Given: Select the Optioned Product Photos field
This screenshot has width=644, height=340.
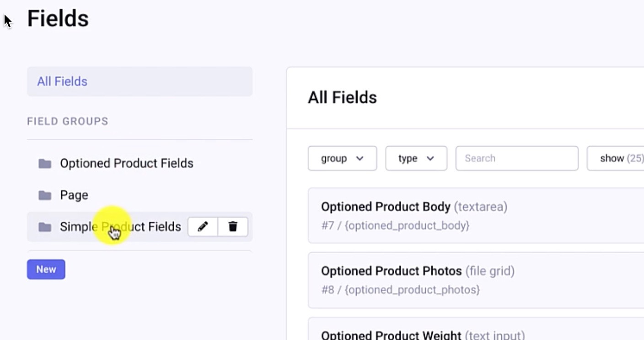Looking at the screenshot, I should click(392, 271).
